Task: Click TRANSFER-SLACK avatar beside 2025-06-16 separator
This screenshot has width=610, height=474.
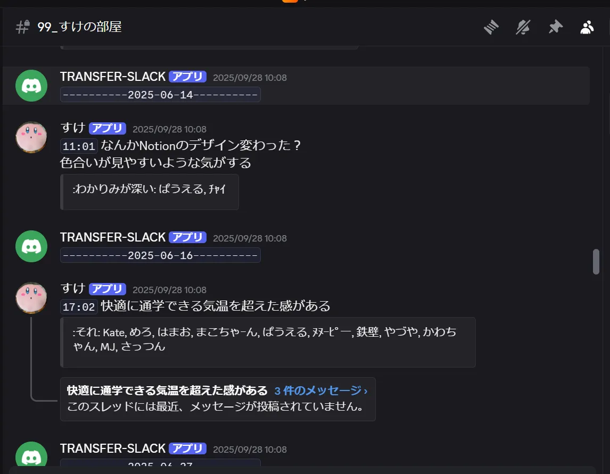Action: click(x=31, y=246)
